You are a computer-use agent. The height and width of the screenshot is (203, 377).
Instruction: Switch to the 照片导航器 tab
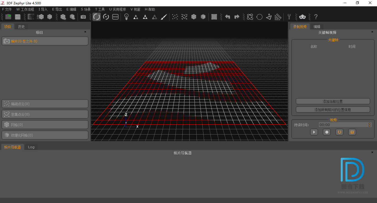tap(12, 147)
